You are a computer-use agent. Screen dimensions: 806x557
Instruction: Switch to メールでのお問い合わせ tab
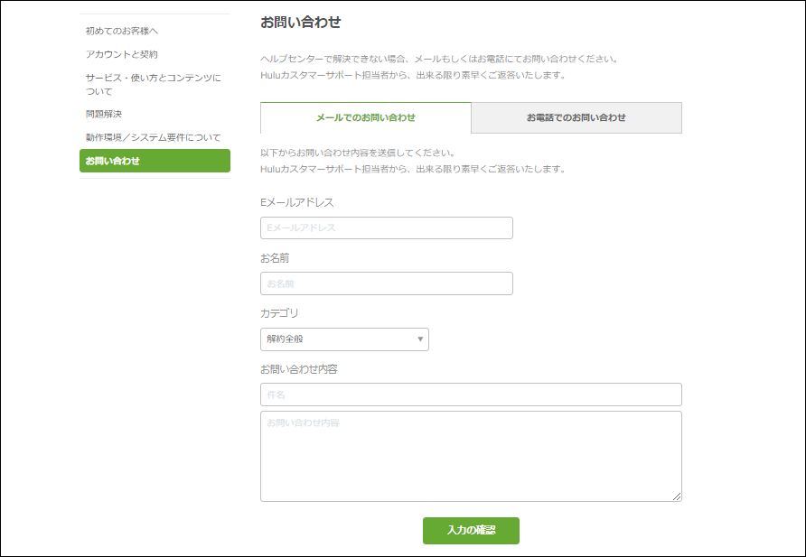tap(365, 117)
